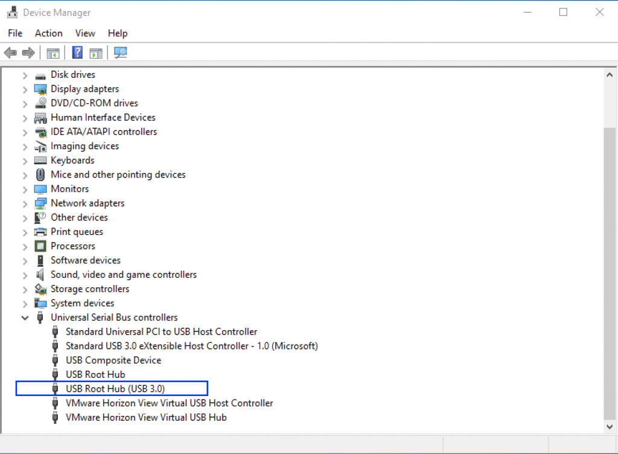Open Help using the blue question mark icon
The image size is (618, 454).
click(77, 53)
